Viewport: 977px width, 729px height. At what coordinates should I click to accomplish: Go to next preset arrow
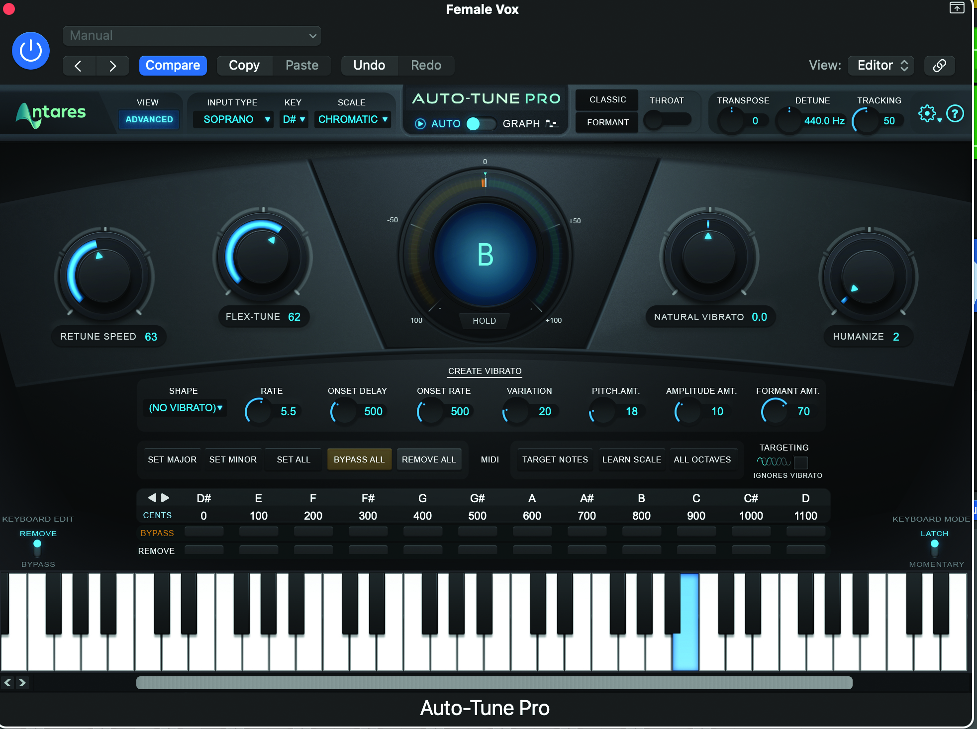click(112, 66)
